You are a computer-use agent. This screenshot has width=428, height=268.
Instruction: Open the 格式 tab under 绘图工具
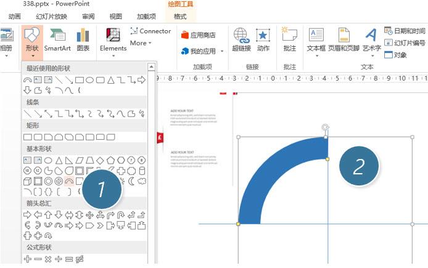(x=180, y=17)
